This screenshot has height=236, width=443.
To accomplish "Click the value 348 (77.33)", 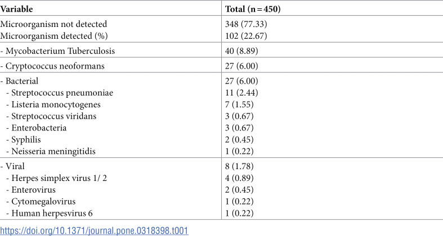I will pos(245,25).
